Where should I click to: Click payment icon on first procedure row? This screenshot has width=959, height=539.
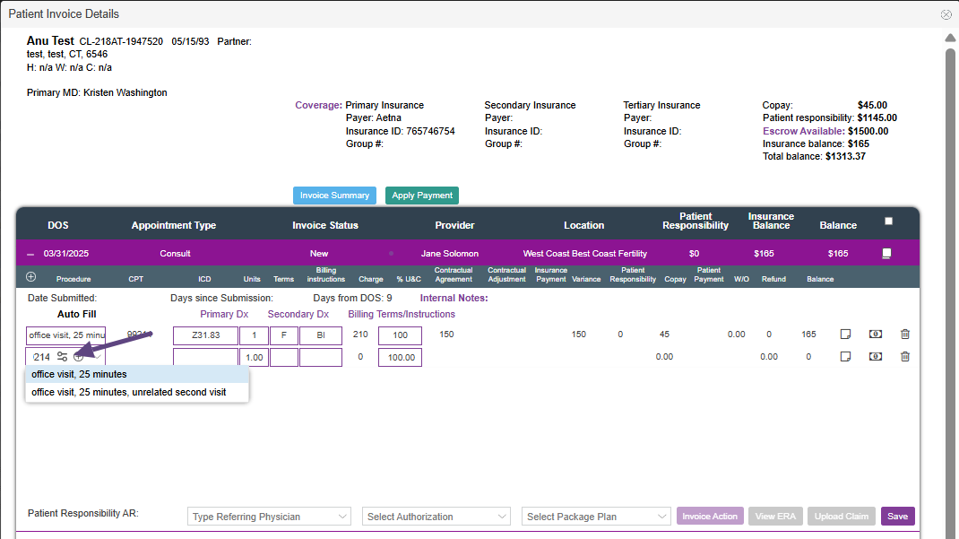click(x=875, y=335)
